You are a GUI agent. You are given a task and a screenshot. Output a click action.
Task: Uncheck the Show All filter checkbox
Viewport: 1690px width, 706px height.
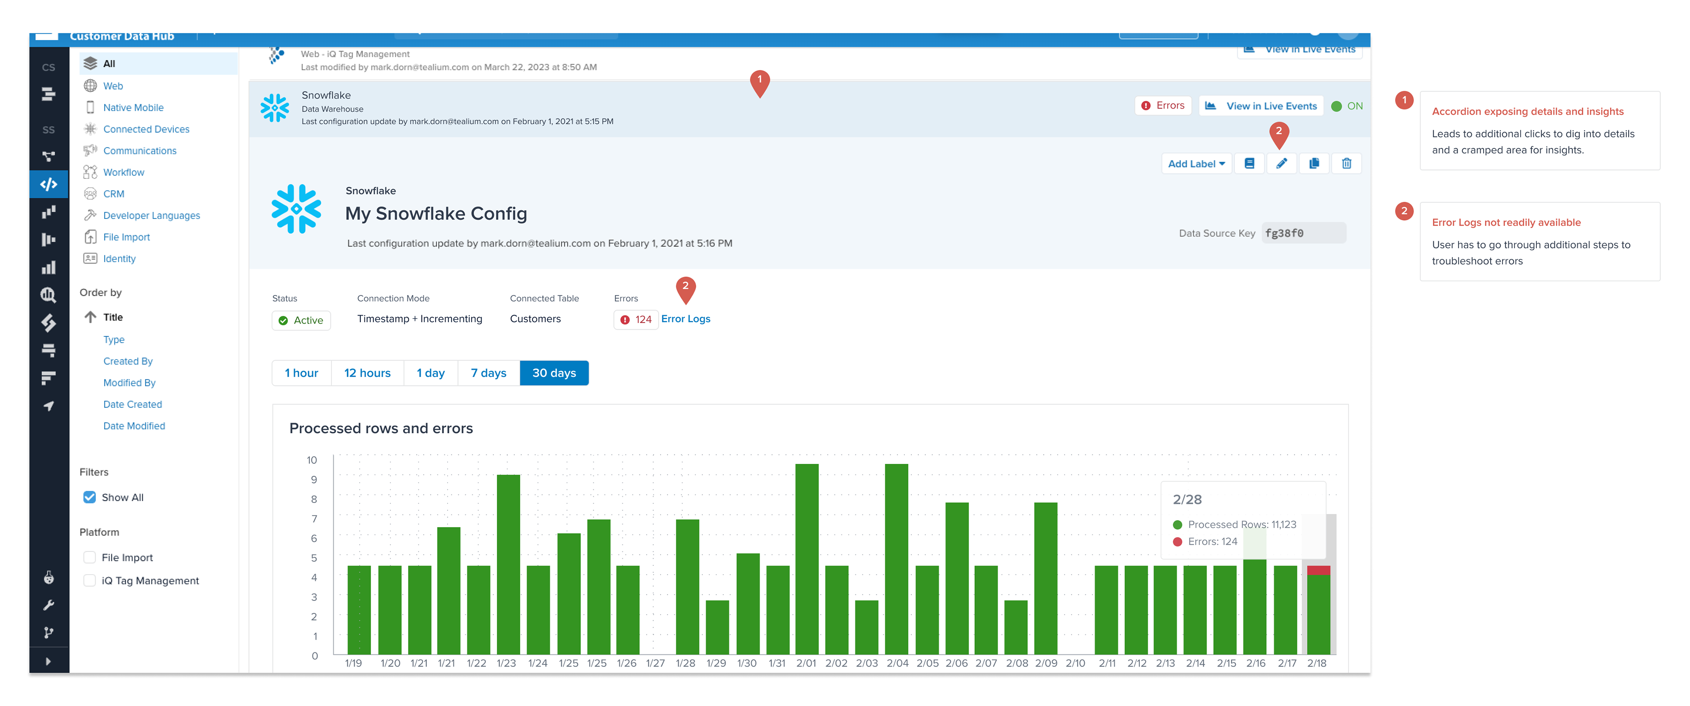click(90, 497)
